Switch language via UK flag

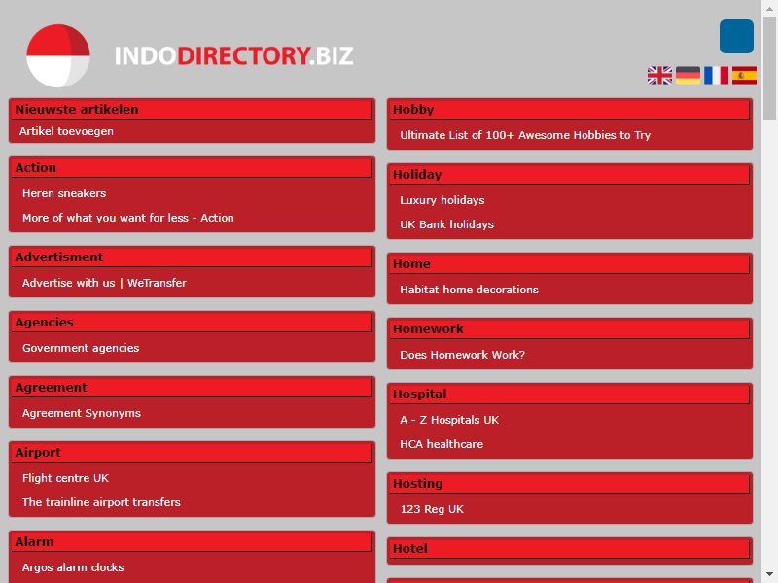(x=659, y=76)
